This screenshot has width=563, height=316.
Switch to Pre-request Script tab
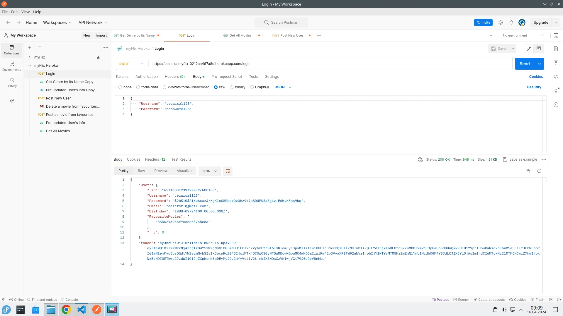(x=227, y=77)
